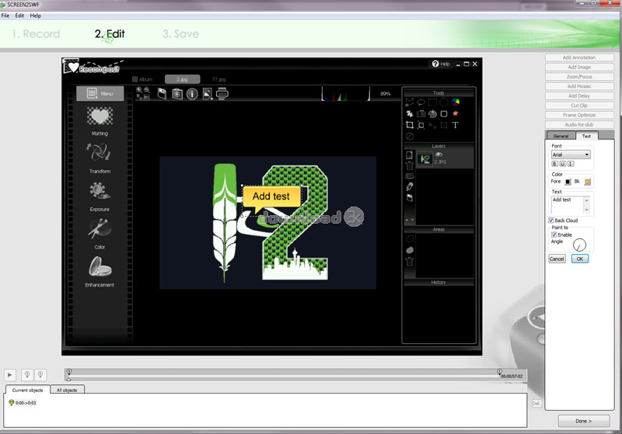Viewport: 622px width, 434px height.
Task: Click OK in the Text panel
Action: [579, 259]
